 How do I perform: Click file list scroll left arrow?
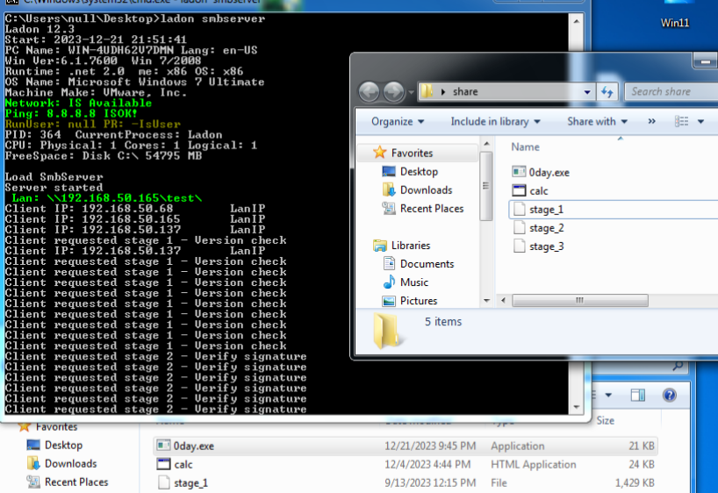[503, 300]
